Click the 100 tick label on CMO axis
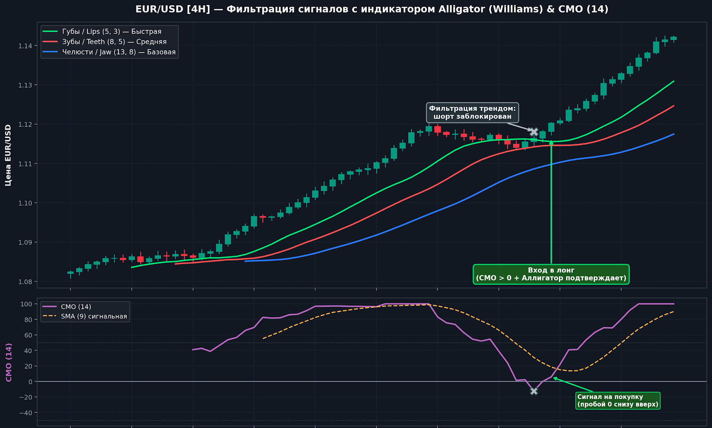The height and width of the screenshot is (428, 712). (x=27, y=304)
